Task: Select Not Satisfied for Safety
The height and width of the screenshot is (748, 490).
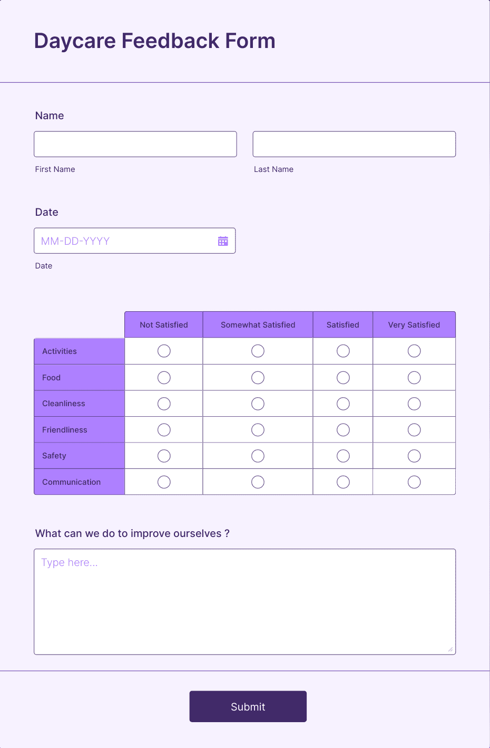Action: click(163, 456)
